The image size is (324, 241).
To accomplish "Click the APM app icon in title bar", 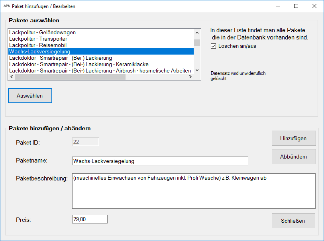I will coord(6,6).
